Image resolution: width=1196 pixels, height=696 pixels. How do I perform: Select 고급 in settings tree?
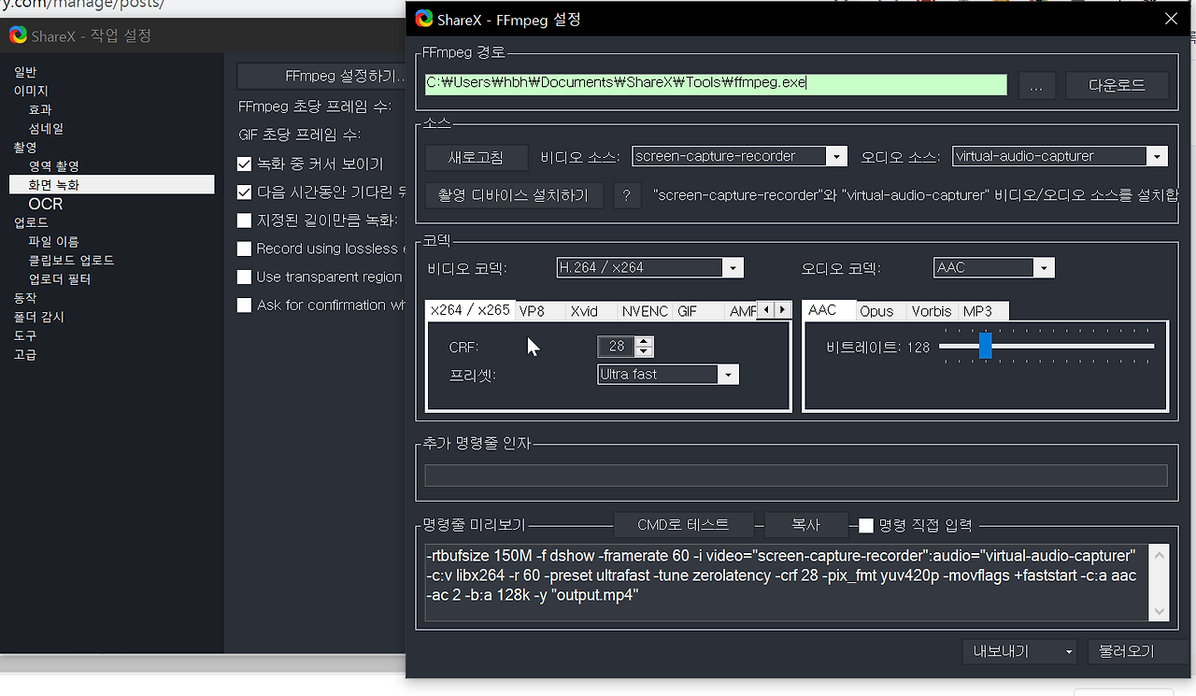[x=25, y=354]
